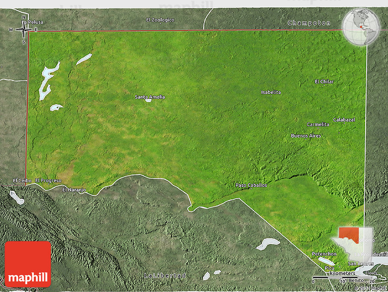Select the Isabelita place label

[x=271, y=92]
